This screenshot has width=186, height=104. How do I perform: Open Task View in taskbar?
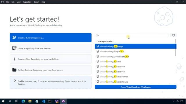click(x=16, y=101)
